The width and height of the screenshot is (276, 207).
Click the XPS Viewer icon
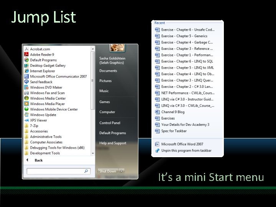point(26,120)
